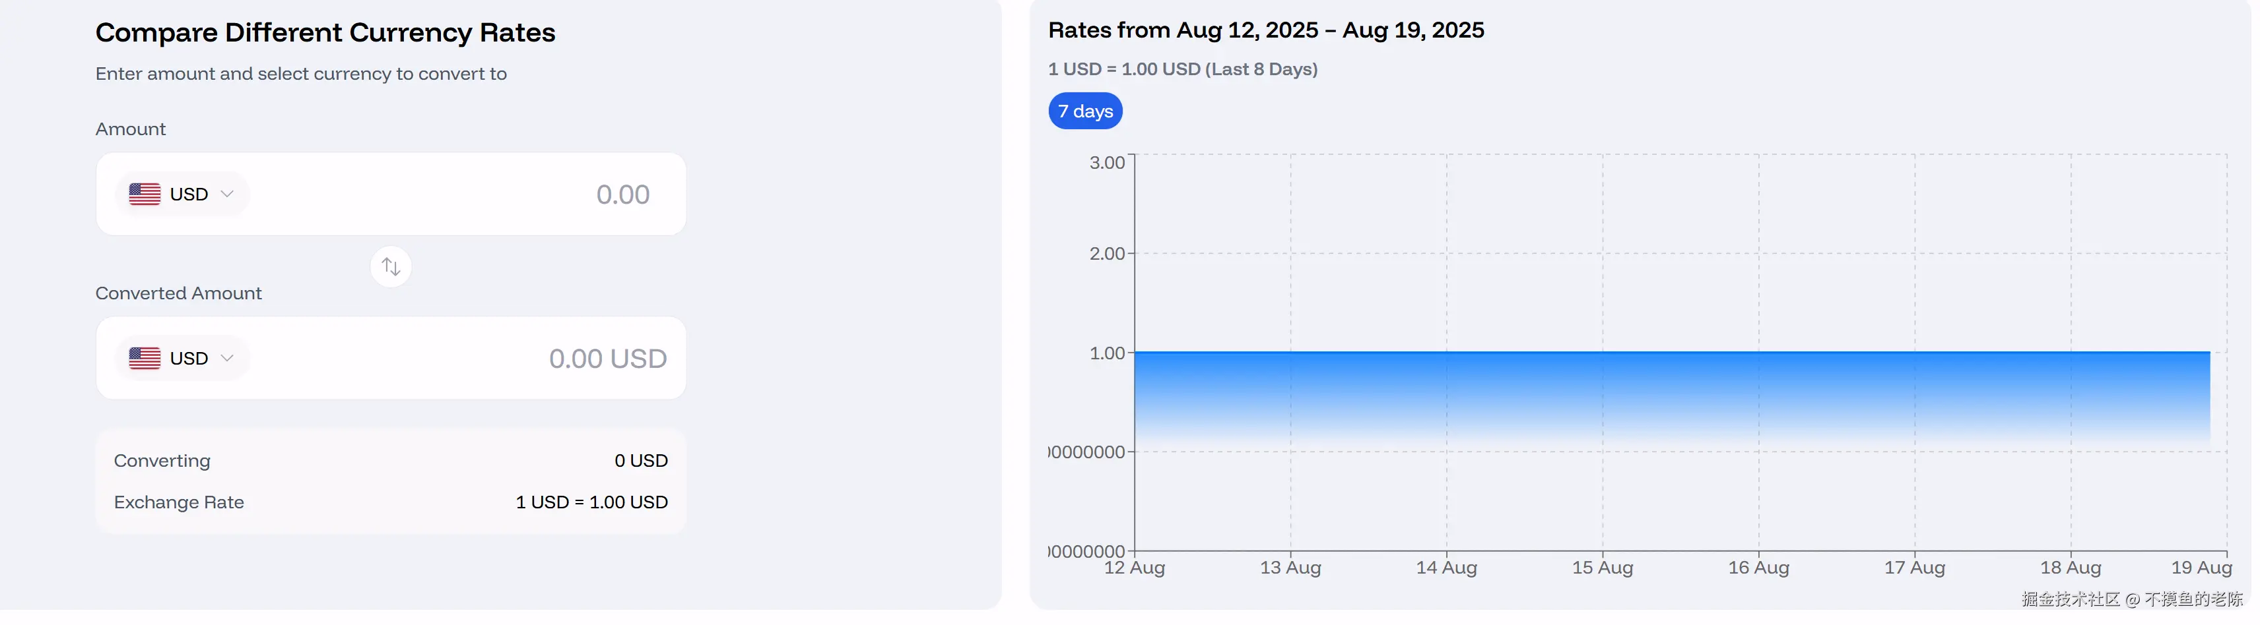Click the swap currencies arrows icon

[x=390, y=266]
